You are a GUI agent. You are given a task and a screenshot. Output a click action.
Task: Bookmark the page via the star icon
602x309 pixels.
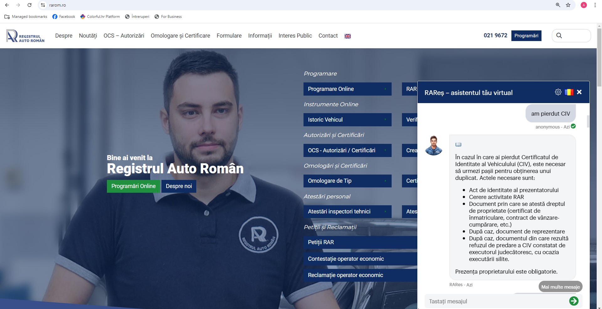568,5
